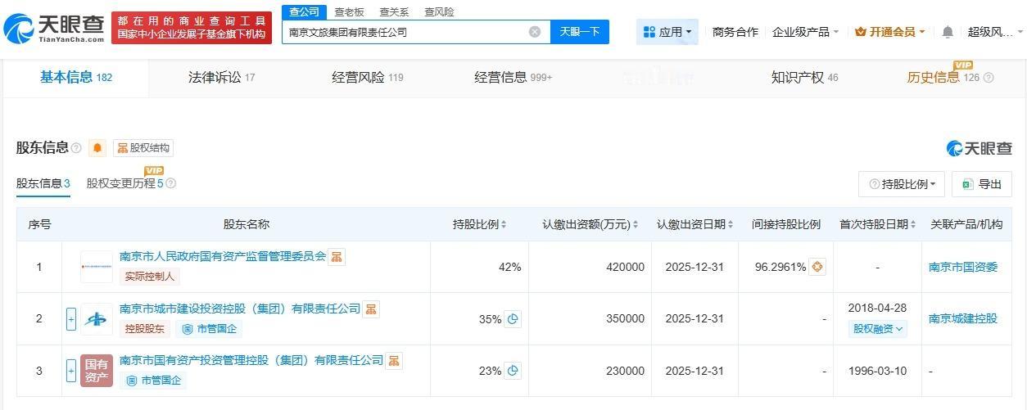Open equity structure icon for 南京市城市建设投资控股
This screenshot has width=1027, height=410.
(x=371, y=309)
